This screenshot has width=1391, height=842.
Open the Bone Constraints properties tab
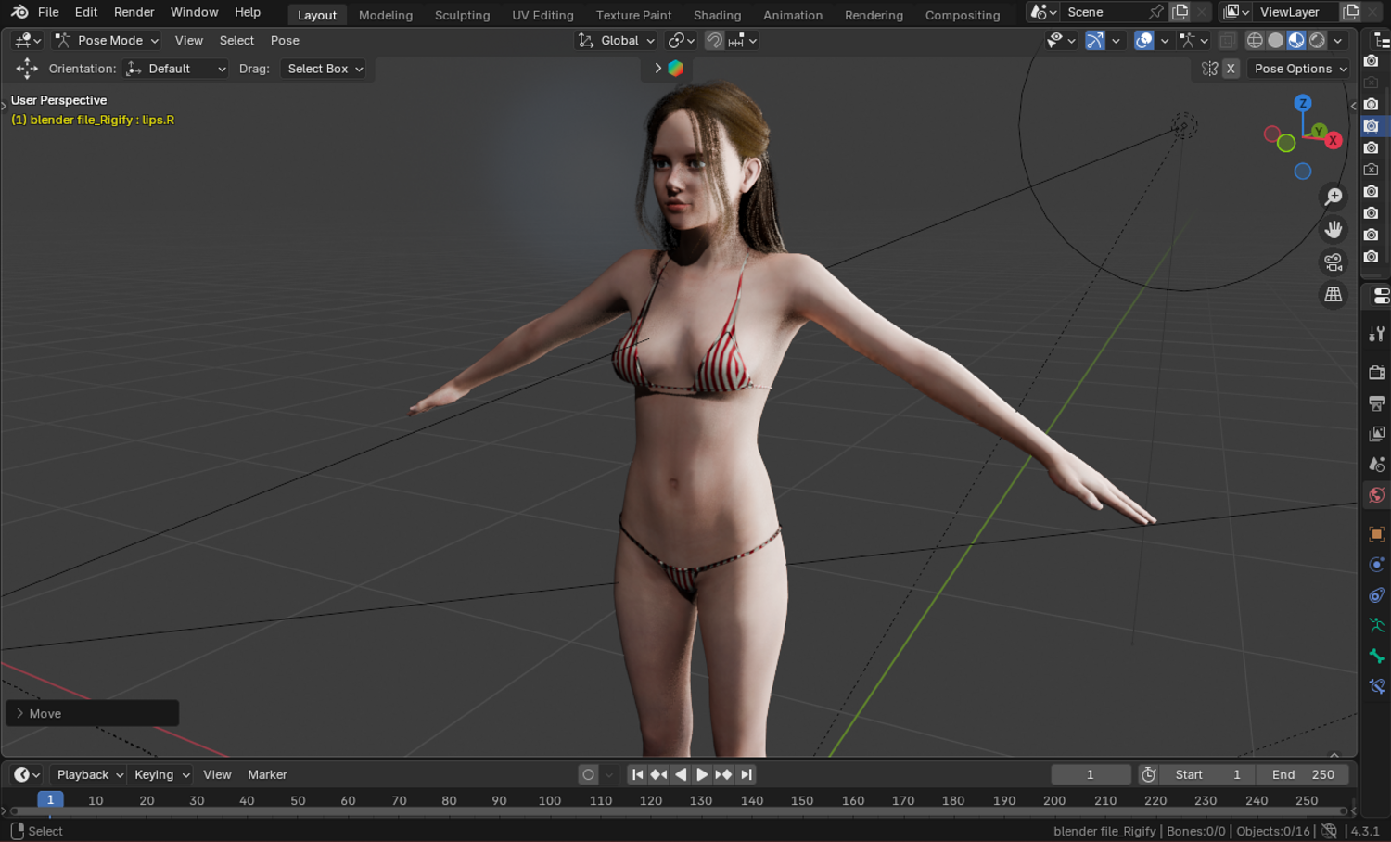[1377, 687]
